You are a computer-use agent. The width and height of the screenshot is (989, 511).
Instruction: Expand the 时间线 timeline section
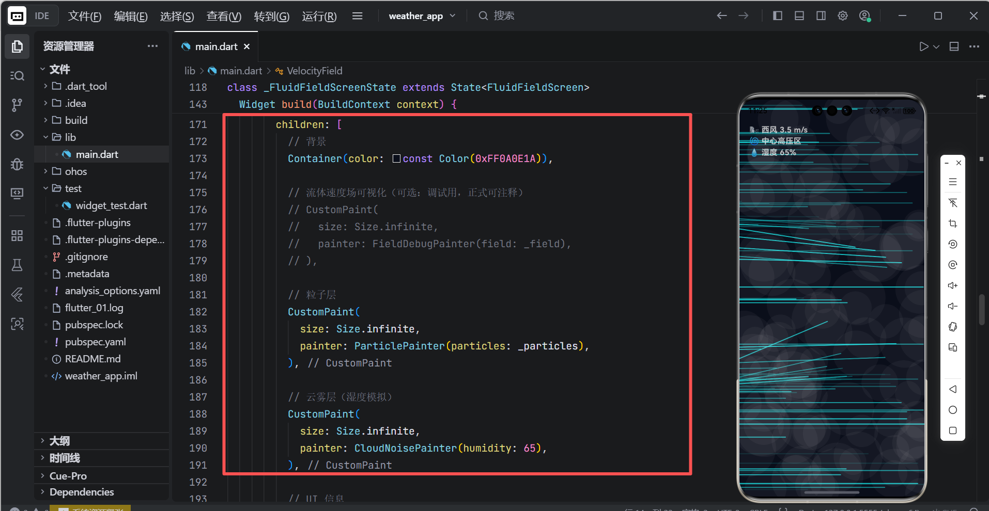click(101, 458)
